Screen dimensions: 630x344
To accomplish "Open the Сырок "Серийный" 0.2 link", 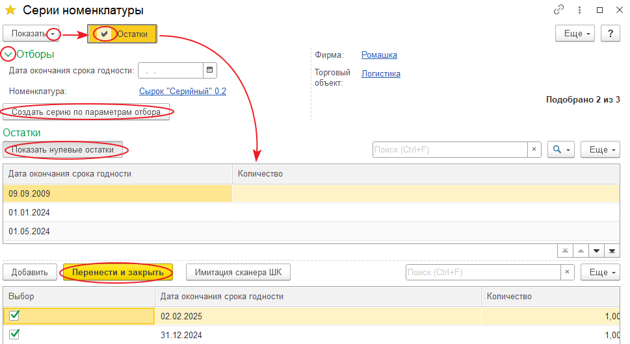I will 183,92.
